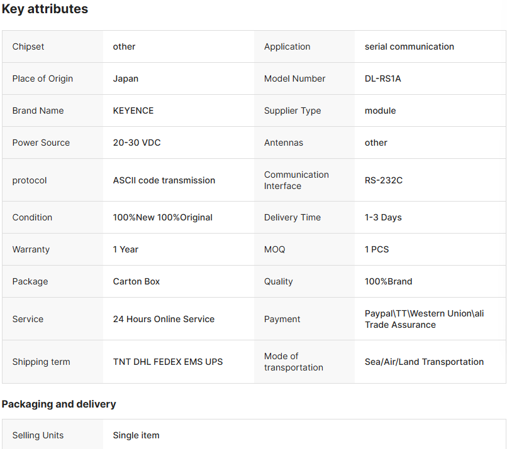Image resolution: width=507 pixels, height=449 pixels.
Task: Click the Packaging and delivery heading
Action: pos(58,404)
